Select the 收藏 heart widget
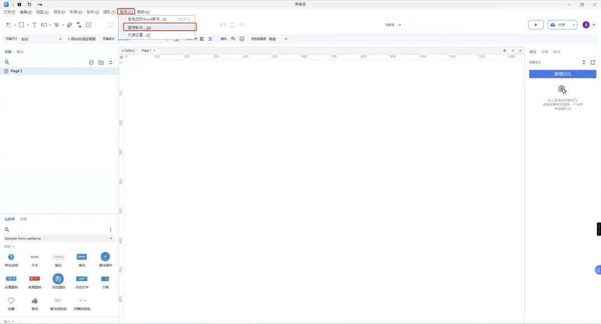This screenshot has width=601, height=324. [11, 301]
